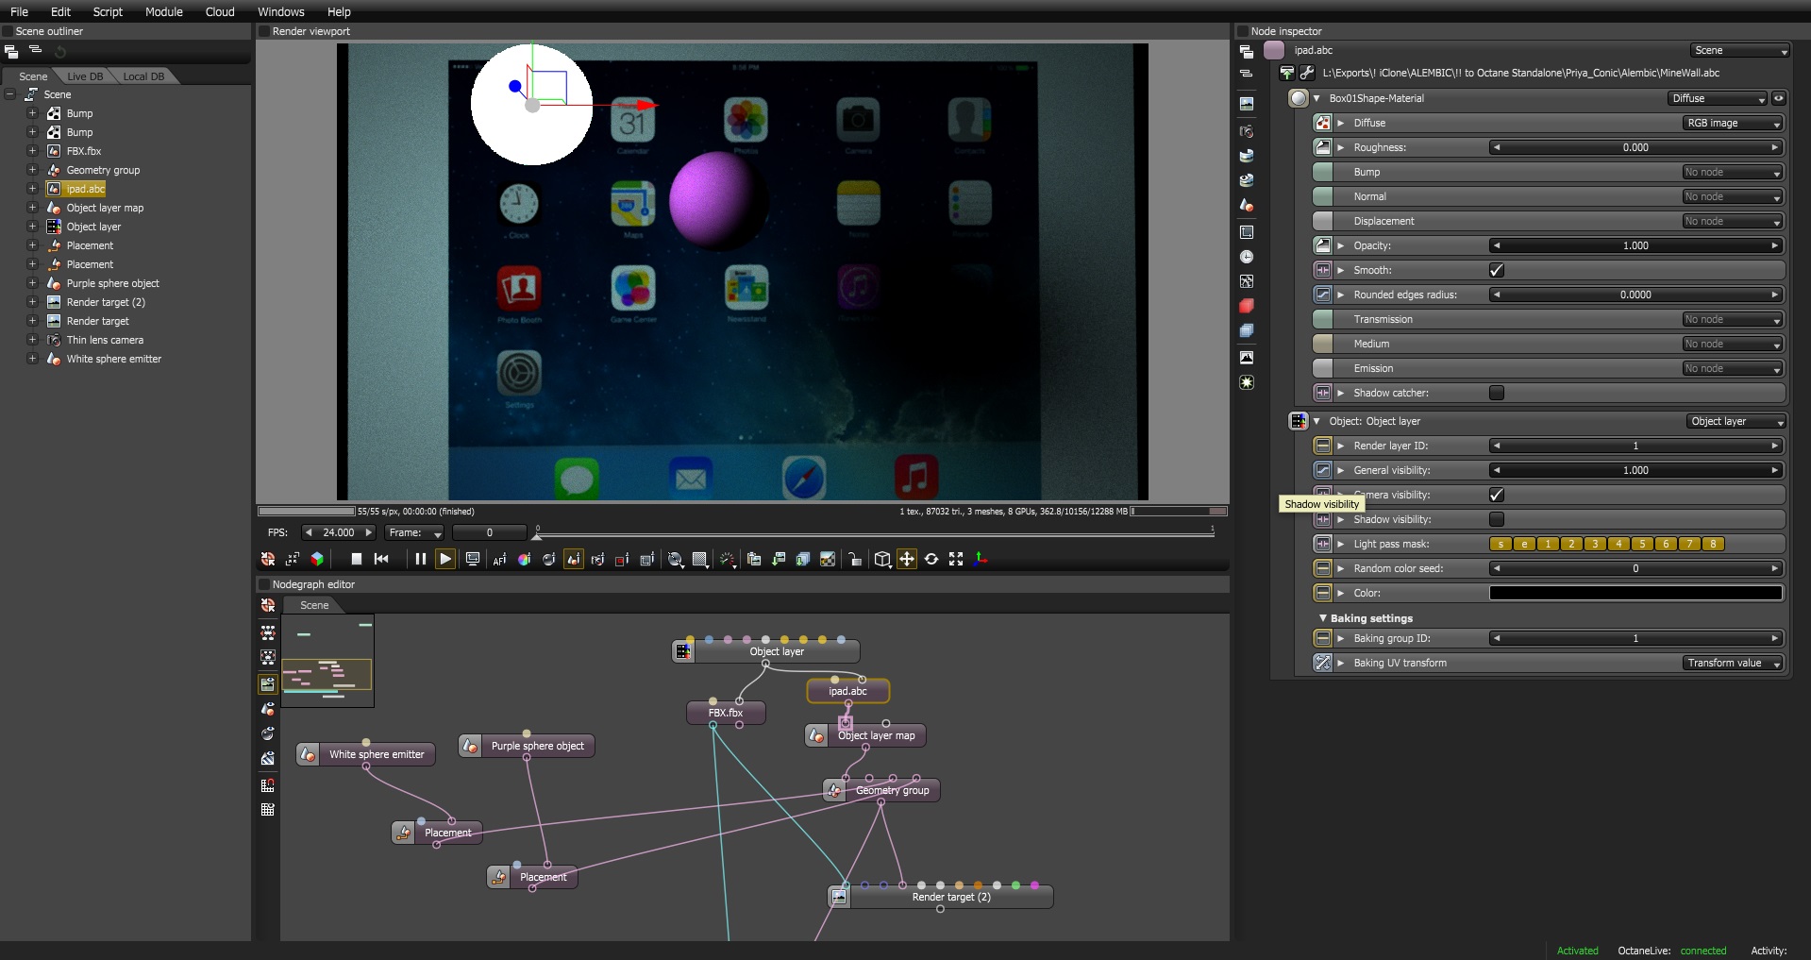This screenshot has height=960, width=1811.
Task: Toggle render target preview eye icon in nodegraph
Action: pos(268,684)
